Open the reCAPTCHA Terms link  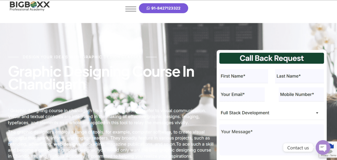point(333,155)
